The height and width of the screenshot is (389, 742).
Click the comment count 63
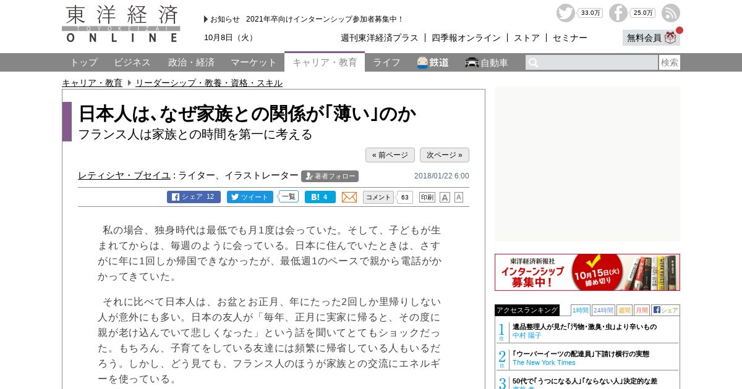(404, 198)
